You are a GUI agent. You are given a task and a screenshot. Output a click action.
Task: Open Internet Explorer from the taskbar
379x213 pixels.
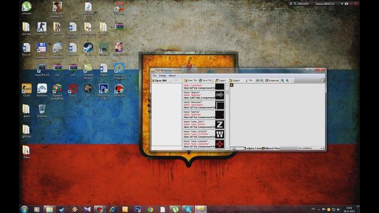[x=113, y=209]
